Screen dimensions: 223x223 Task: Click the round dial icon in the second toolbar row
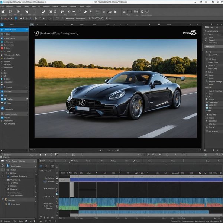tap(36, 19)
